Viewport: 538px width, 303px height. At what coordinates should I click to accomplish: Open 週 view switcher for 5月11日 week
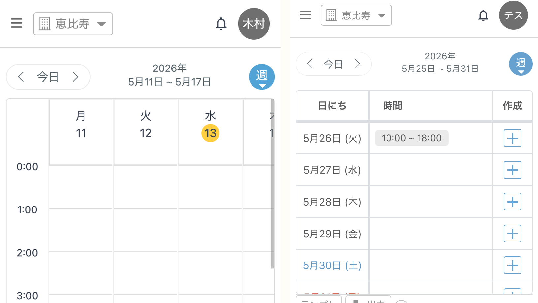tap(262, 77)
